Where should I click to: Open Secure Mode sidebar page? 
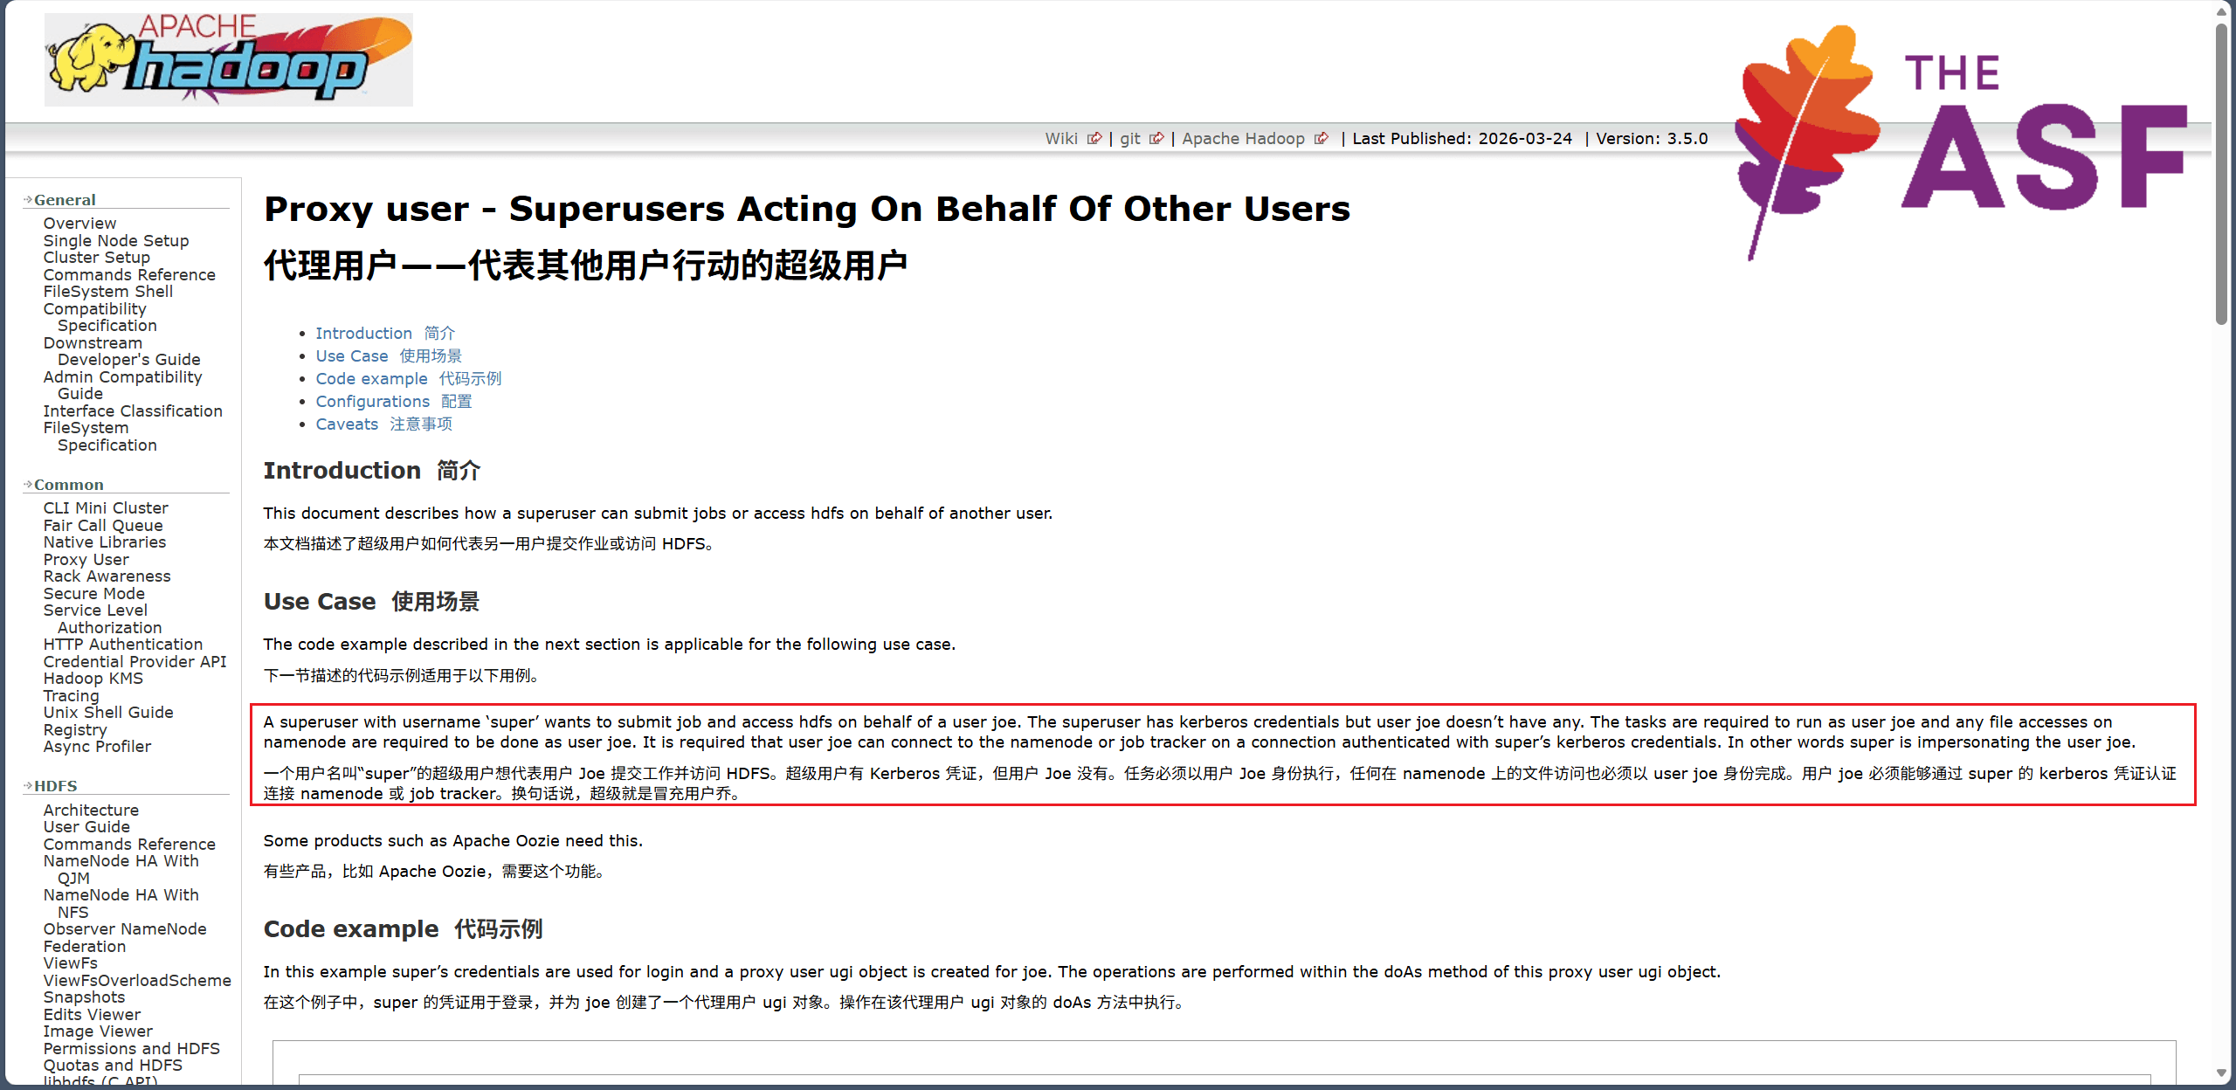pos(94,594)
